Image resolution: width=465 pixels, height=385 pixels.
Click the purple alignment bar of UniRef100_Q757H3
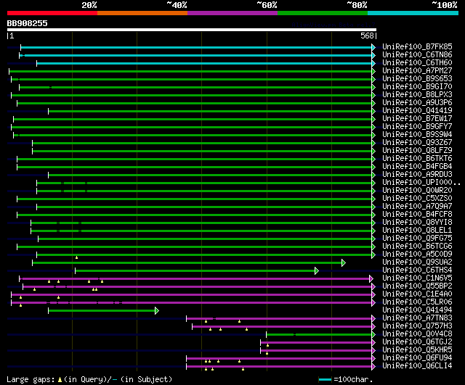(282, 326)
